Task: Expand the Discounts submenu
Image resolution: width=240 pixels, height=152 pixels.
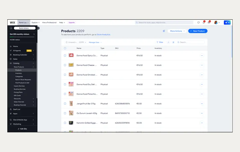Action: 33,99
